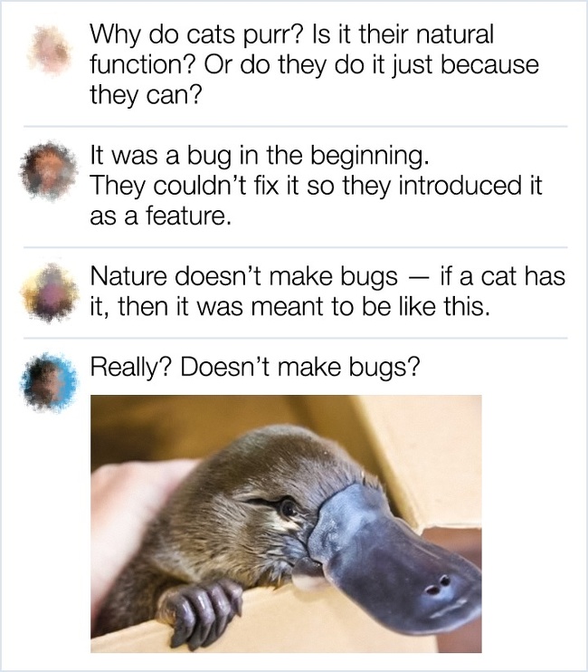This screenshot has height=672, width=588.
Task: Click the avatar beside 'It was a bug' comment
Action: point(49,171)
